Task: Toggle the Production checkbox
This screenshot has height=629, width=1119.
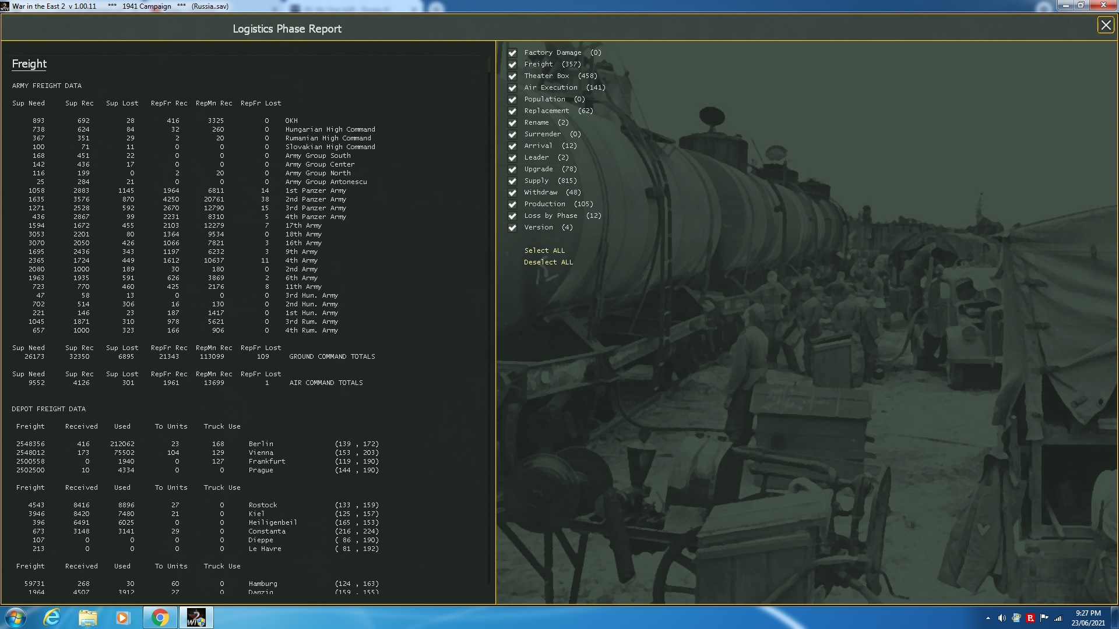Action: tap(512, 204)
